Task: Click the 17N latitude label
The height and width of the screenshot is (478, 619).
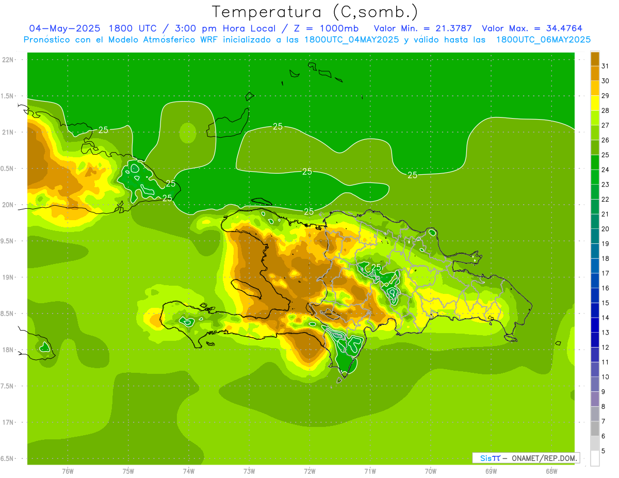Action: (8, 422)
